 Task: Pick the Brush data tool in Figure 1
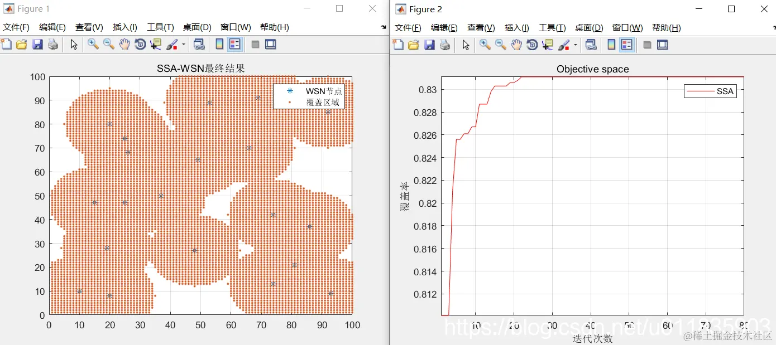[173, 45]
